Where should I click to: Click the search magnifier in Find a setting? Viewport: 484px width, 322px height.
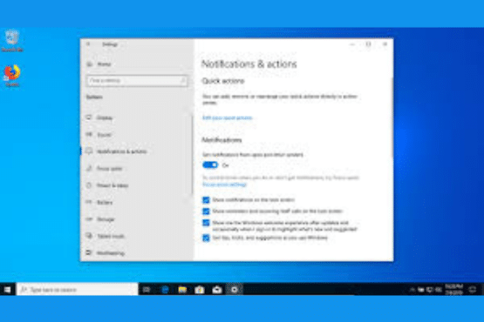pyautogui.click(x=183, y=81)
